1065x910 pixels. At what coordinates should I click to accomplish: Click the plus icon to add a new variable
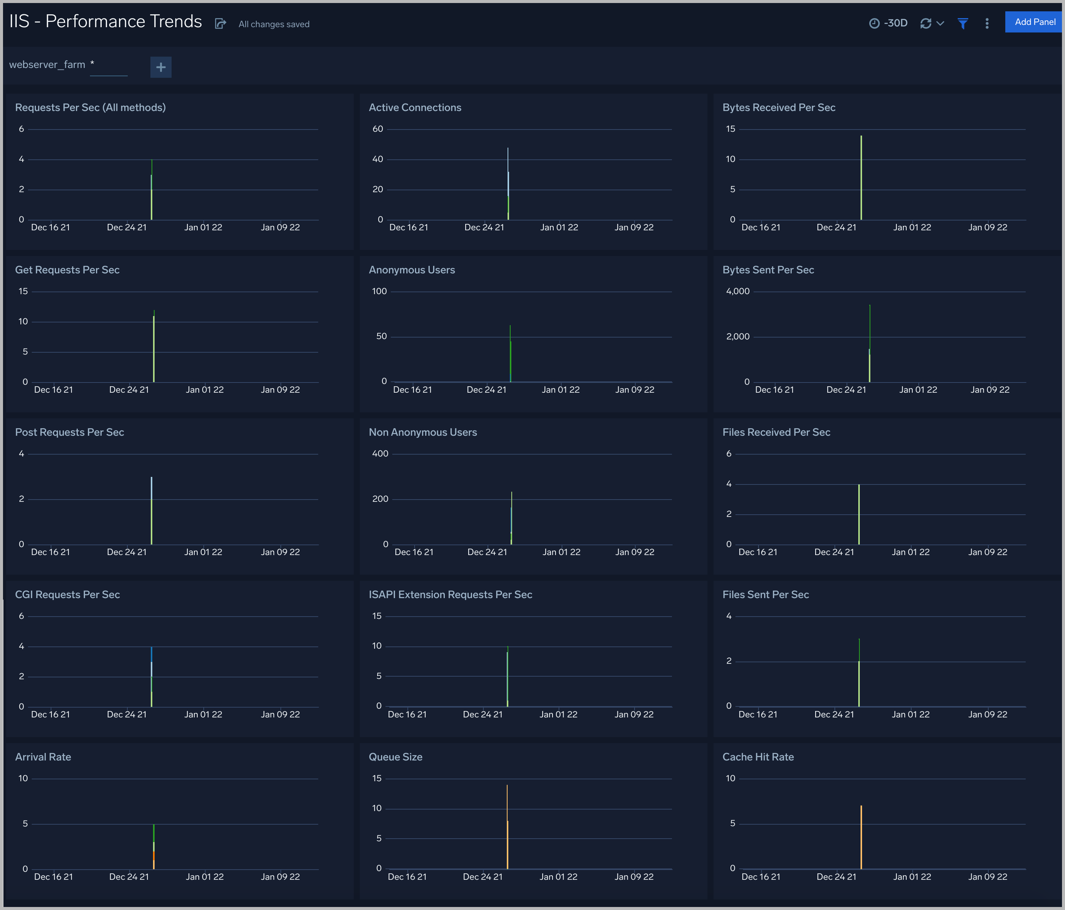click(x=161, y=67)
